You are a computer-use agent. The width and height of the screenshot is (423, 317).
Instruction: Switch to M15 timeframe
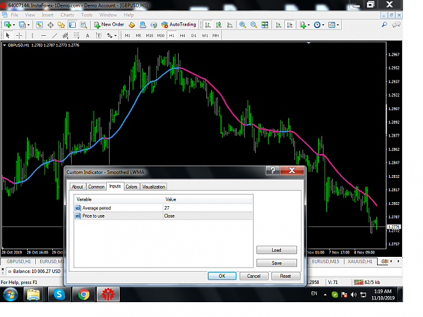[150, 36]
